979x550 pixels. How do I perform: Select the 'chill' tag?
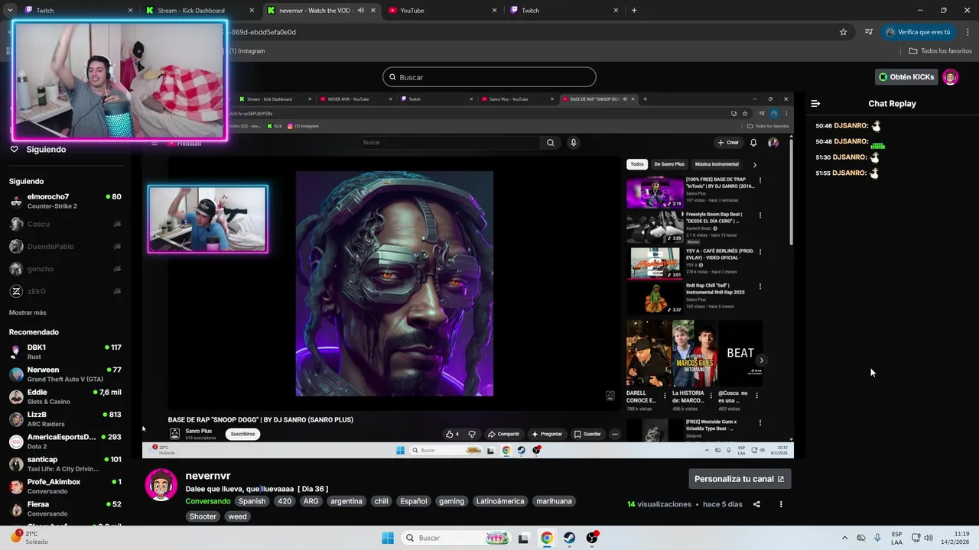click(382, 501)
